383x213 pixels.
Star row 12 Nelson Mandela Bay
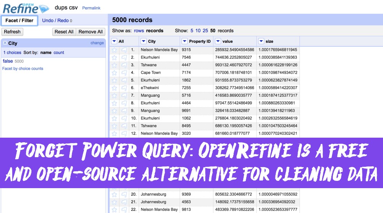tap(114, 133)
